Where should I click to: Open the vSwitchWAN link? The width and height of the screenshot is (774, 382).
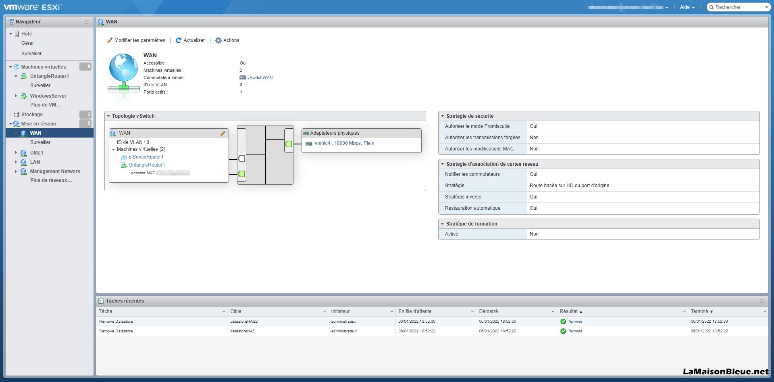[x=260, y=77]
